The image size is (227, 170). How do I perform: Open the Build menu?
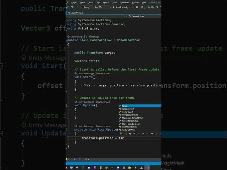click(83, 2)
